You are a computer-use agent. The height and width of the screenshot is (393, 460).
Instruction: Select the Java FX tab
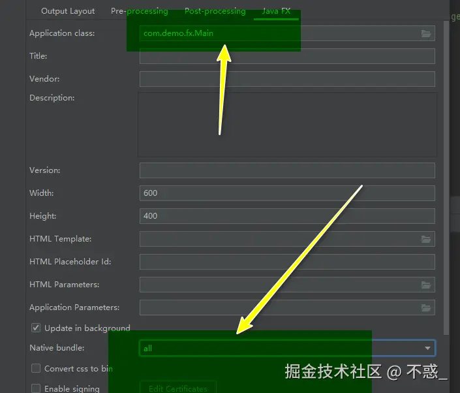pos(276,11)
